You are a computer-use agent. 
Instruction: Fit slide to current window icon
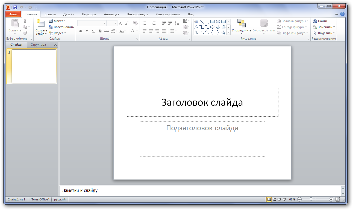[x=337, y=200]
